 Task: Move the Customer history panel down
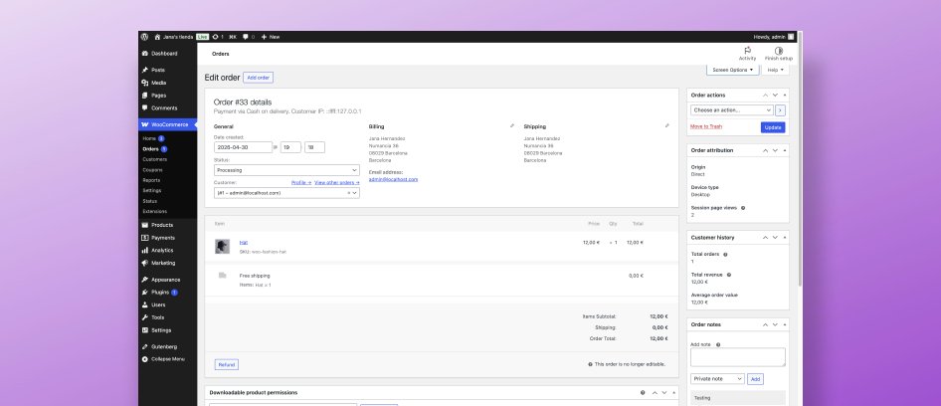point(775,237)
